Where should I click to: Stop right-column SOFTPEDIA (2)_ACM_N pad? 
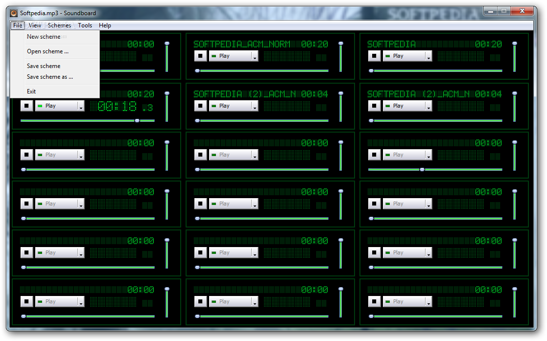click(x=374, y=106)
